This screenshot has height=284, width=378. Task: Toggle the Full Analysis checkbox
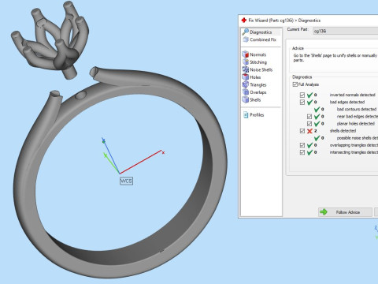pyautogui.click(x=295, y=84)
